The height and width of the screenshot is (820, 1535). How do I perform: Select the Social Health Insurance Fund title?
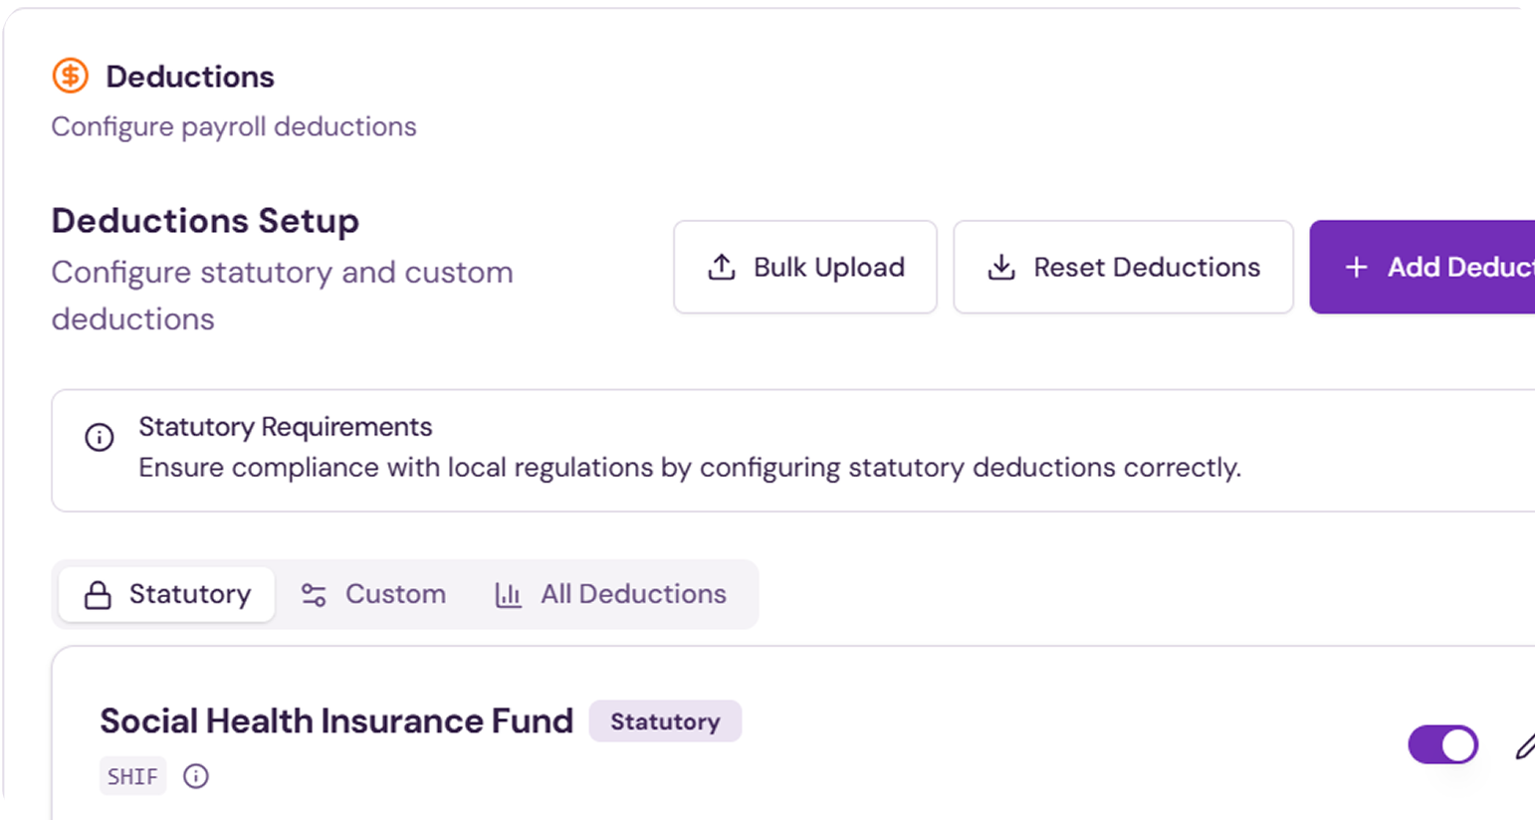336,721
